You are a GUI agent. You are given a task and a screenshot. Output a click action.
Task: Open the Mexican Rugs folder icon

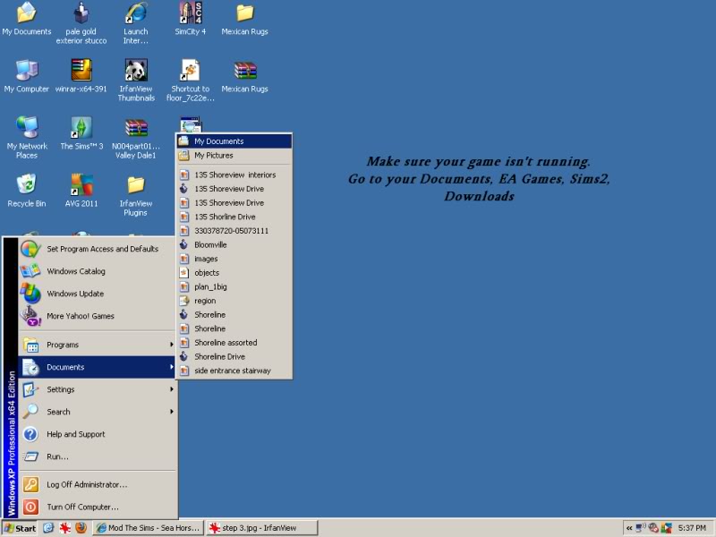tap(244, 19)
